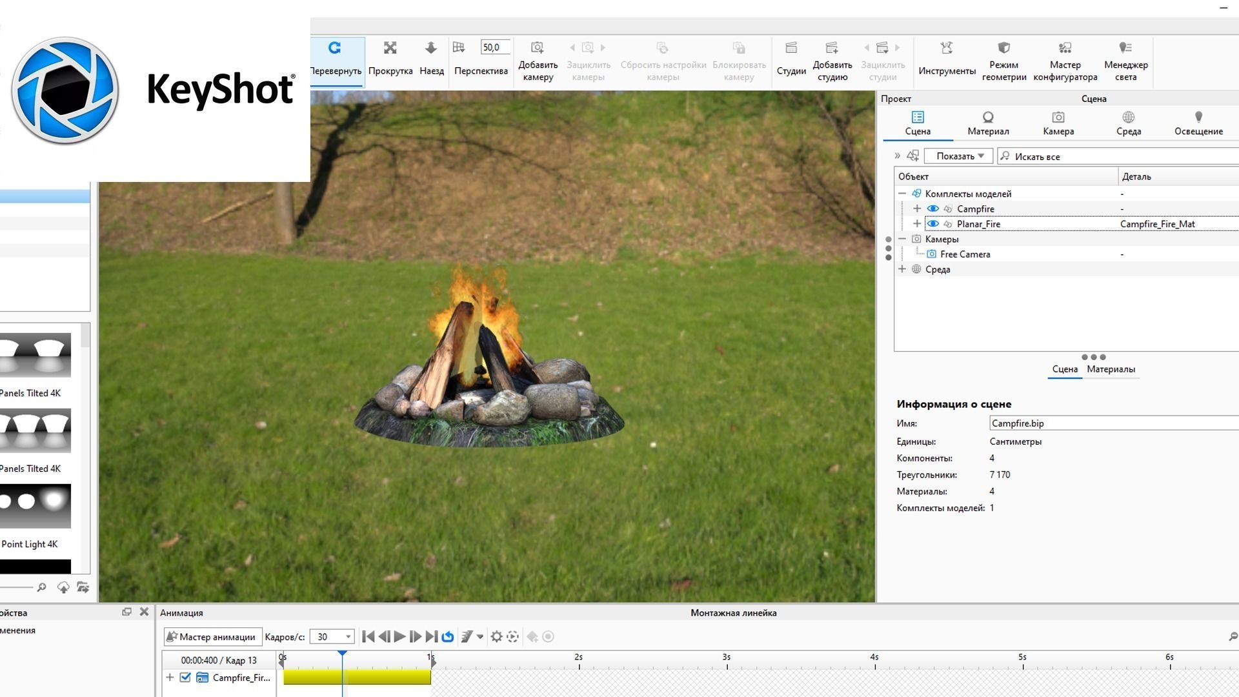Open the Мастер конфигуратора

1064,58
